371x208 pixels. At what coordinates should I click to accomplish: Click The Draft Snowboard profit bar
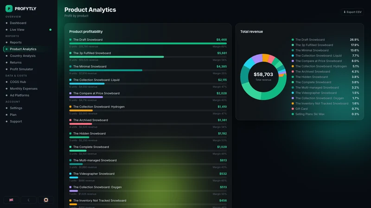click(x=148, y=43)
